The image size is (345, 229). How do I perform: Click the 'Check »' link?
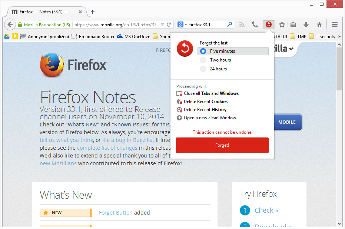tap(266, 210)
